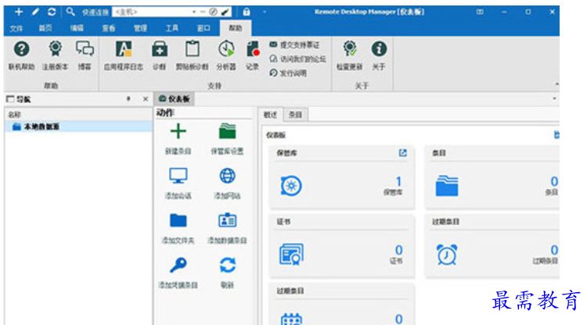Collapse the ribbon with the corner arrow

tap(556, 84)
